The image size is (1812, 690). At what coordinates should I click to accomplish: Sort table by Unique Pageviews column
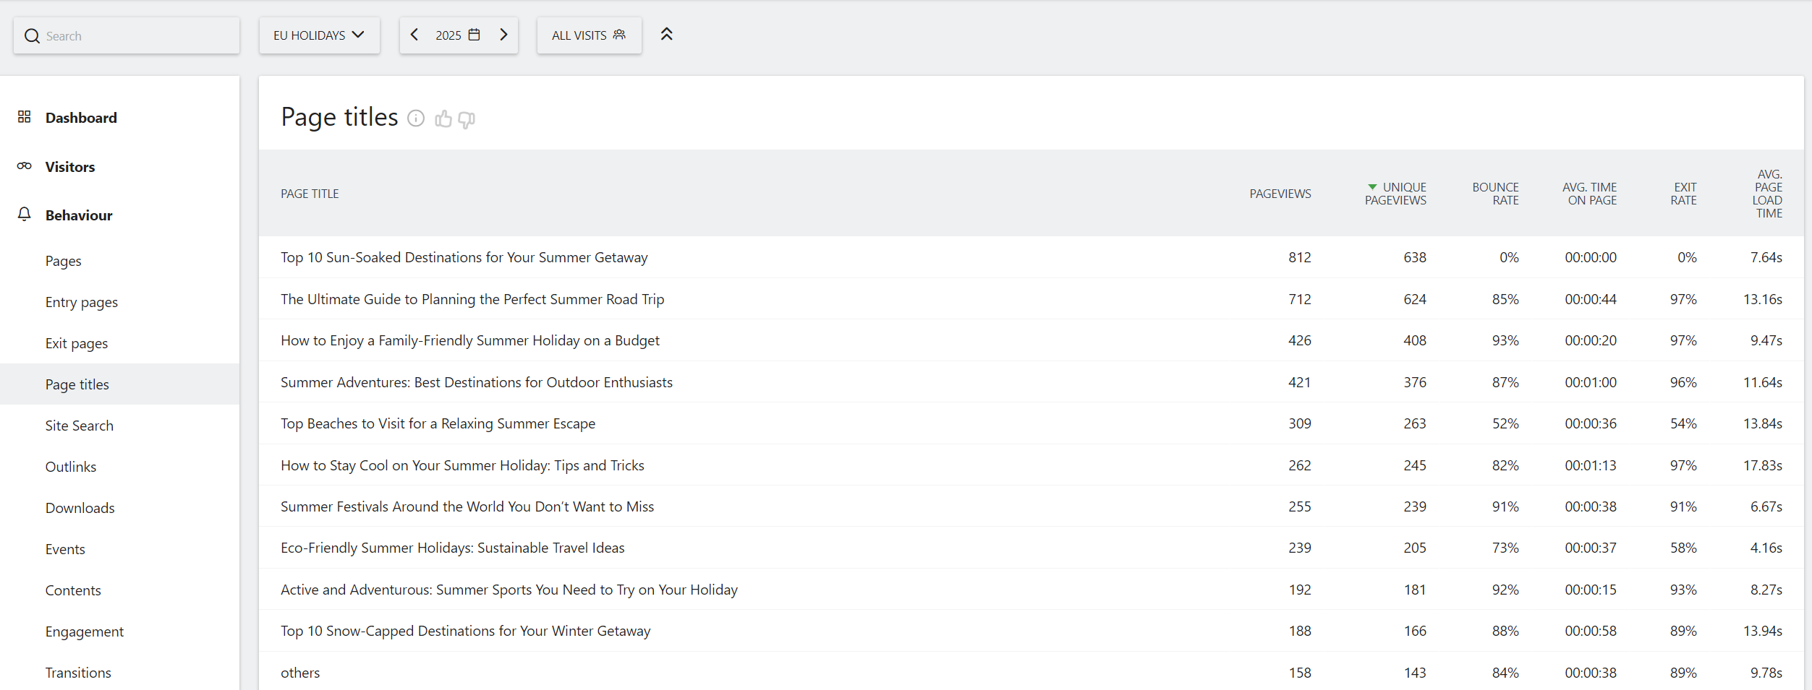(x=1395, y=194)
